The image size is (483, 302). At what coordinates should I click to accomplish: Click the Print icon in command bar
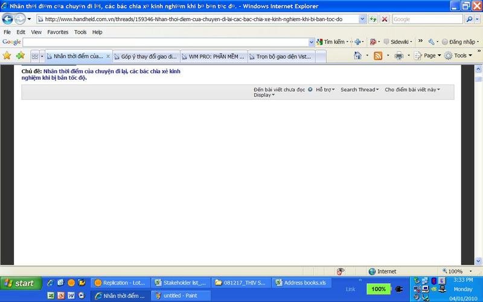click(x=398, y=56)
